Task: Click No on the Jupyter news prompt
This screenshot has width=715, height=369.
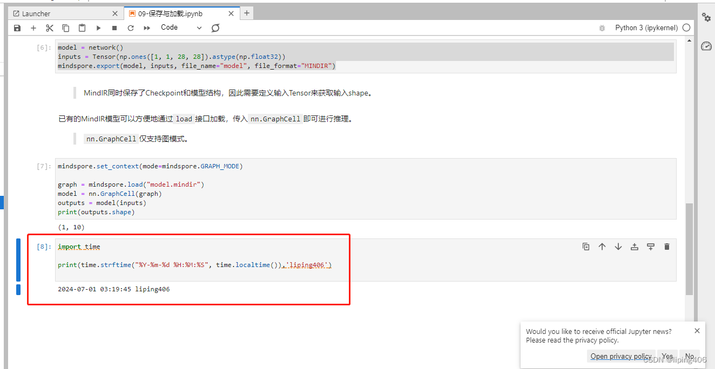Action: (x=690, y=356)
